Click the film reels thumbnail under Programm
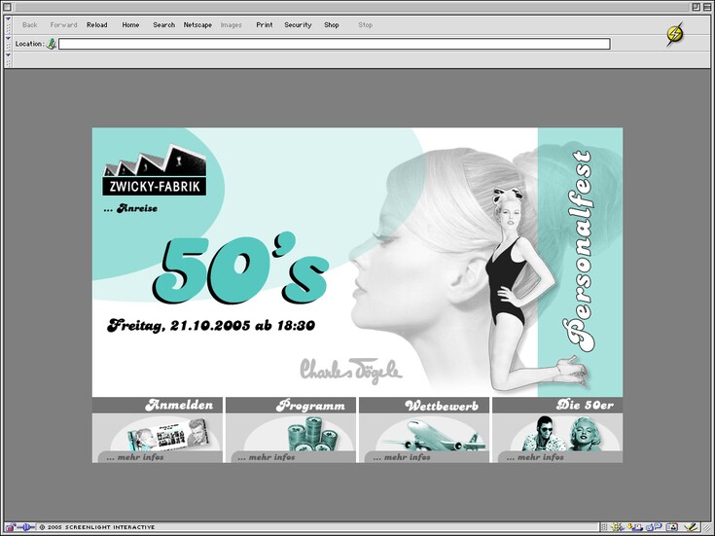 [x=313, y=433]
